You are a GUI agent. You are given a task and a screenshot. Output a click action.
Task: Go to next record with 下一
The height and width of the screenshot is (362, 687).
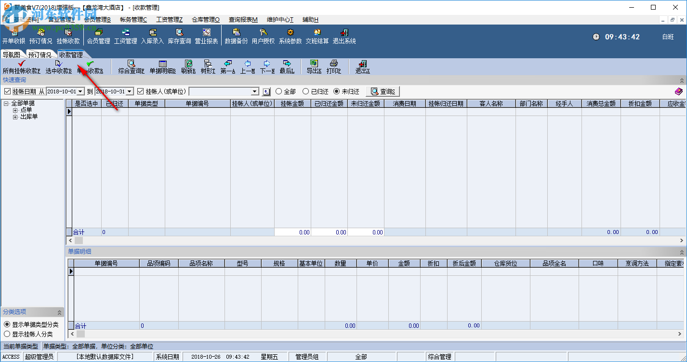coord(267,67)
